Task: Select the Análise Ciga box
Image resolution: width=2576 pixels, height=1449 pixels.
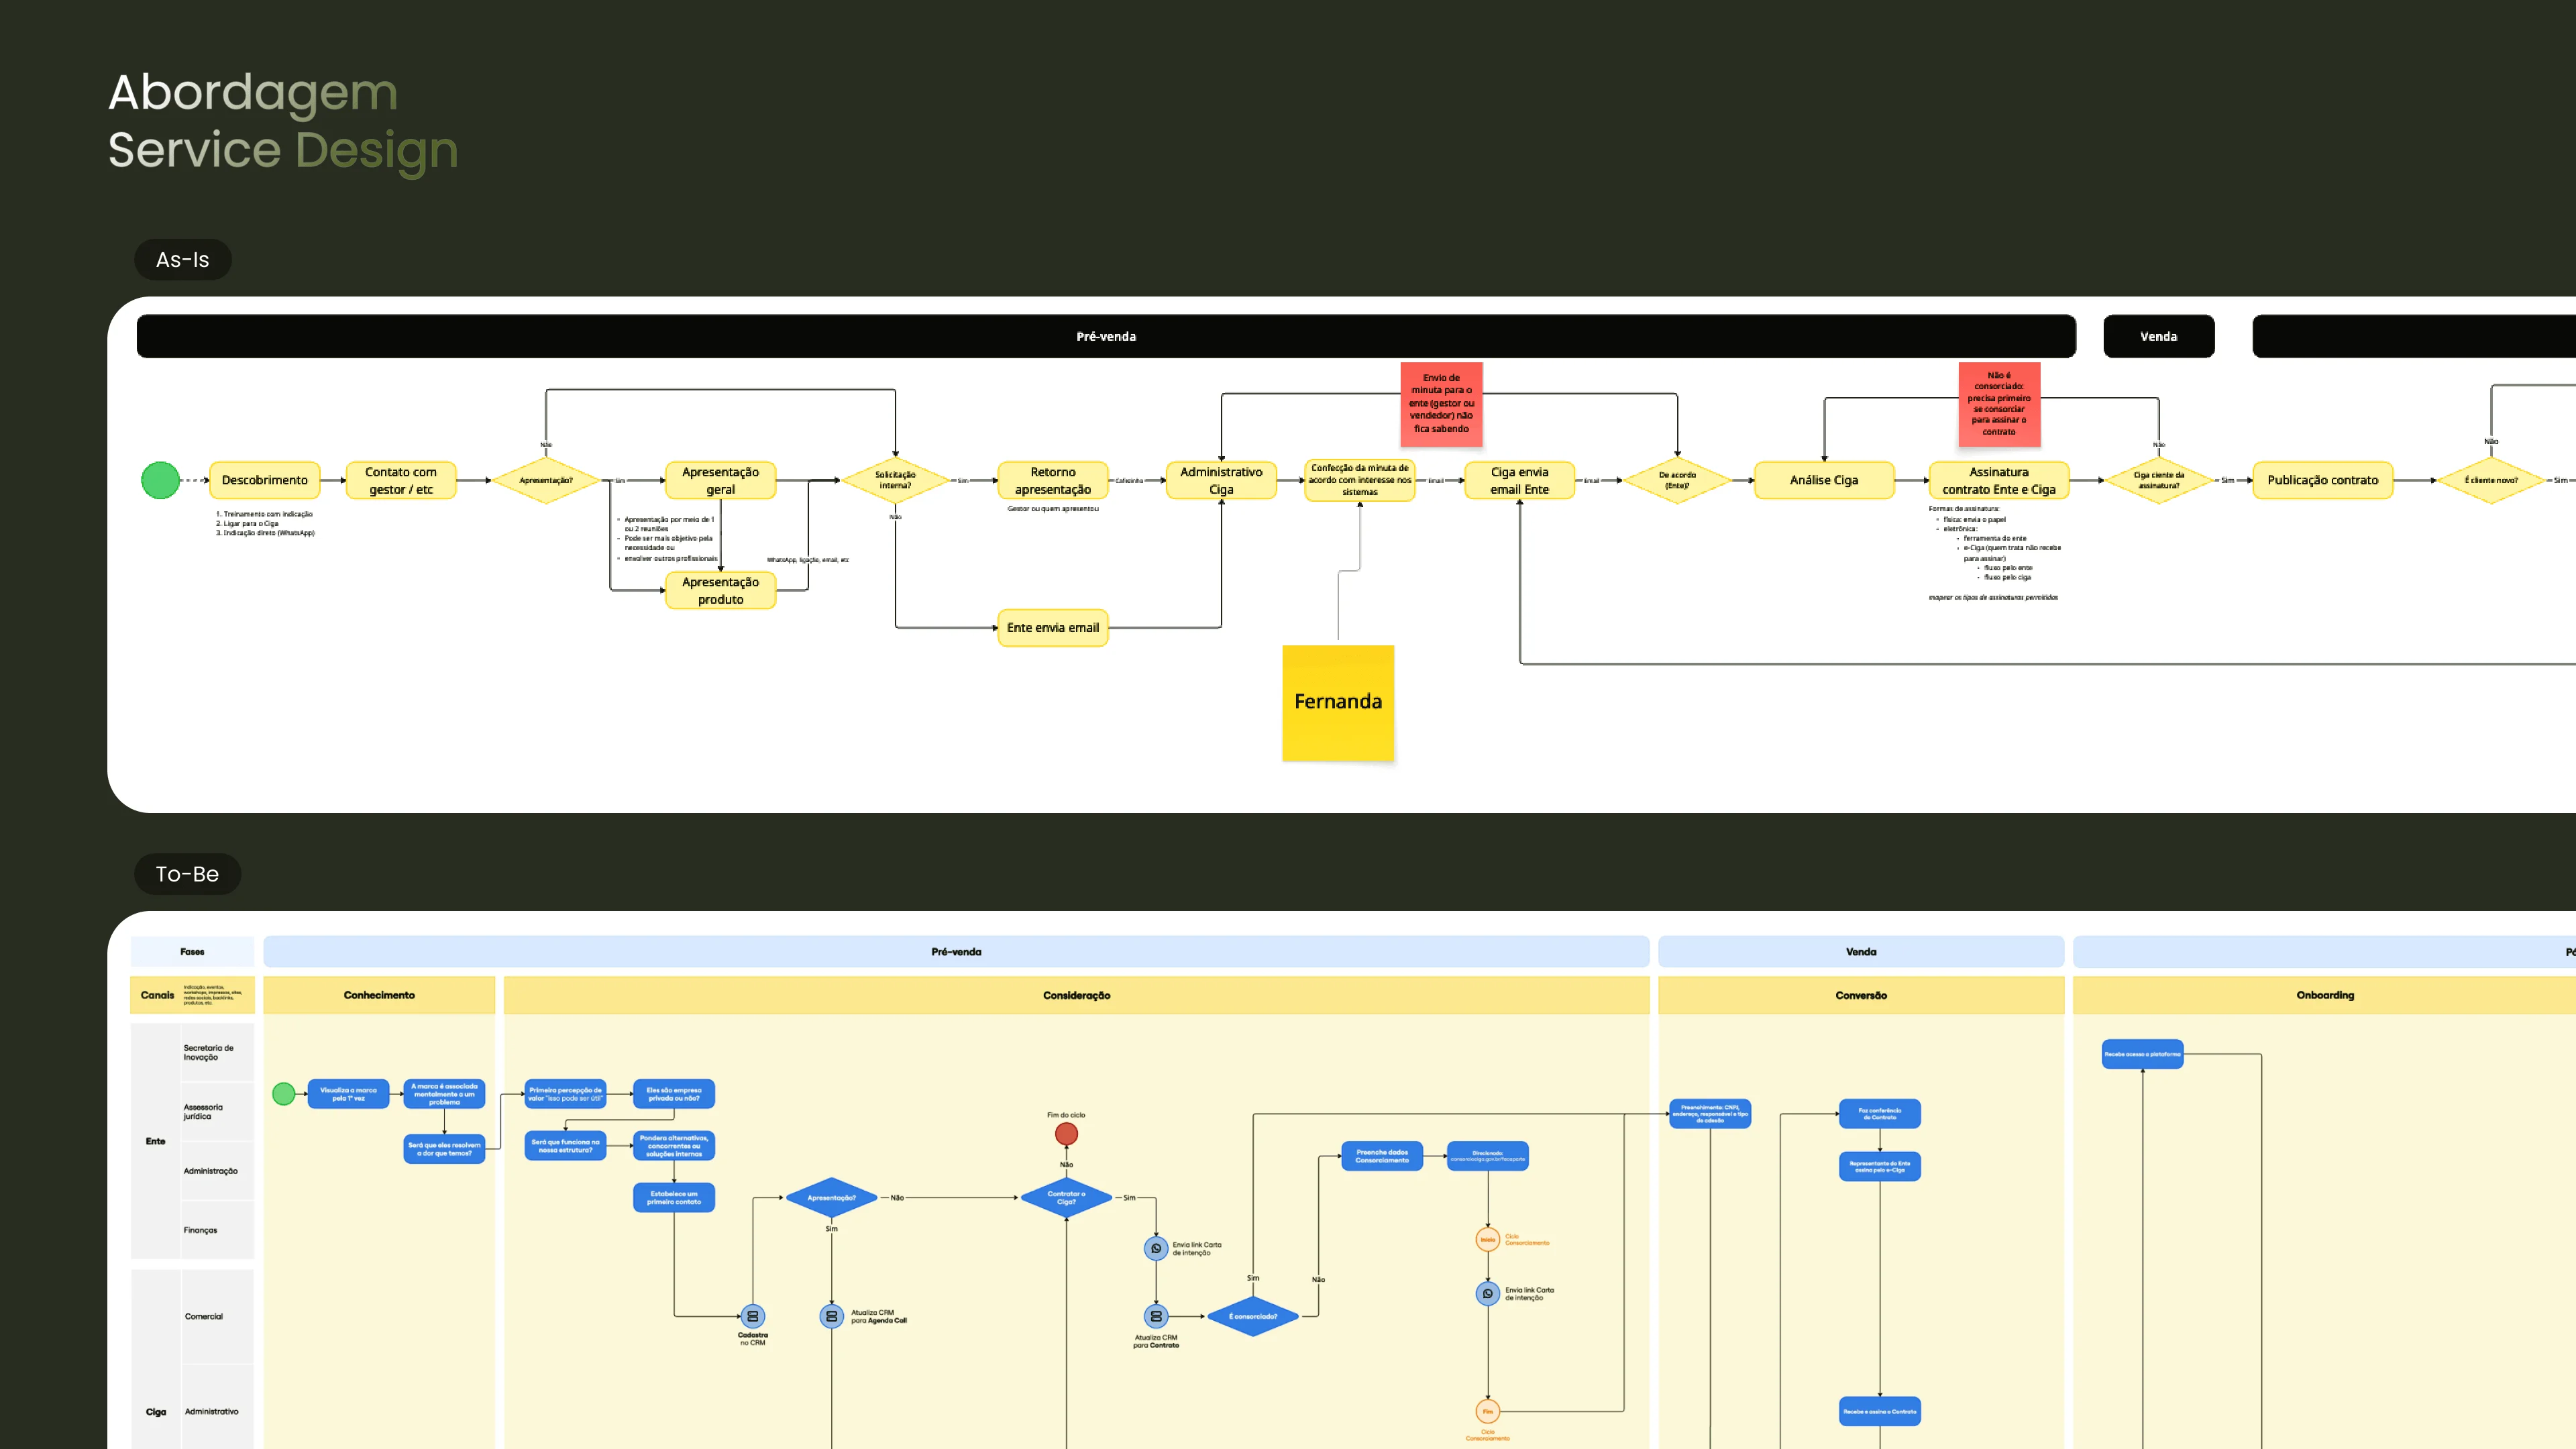Action: tap(1824, 480)
